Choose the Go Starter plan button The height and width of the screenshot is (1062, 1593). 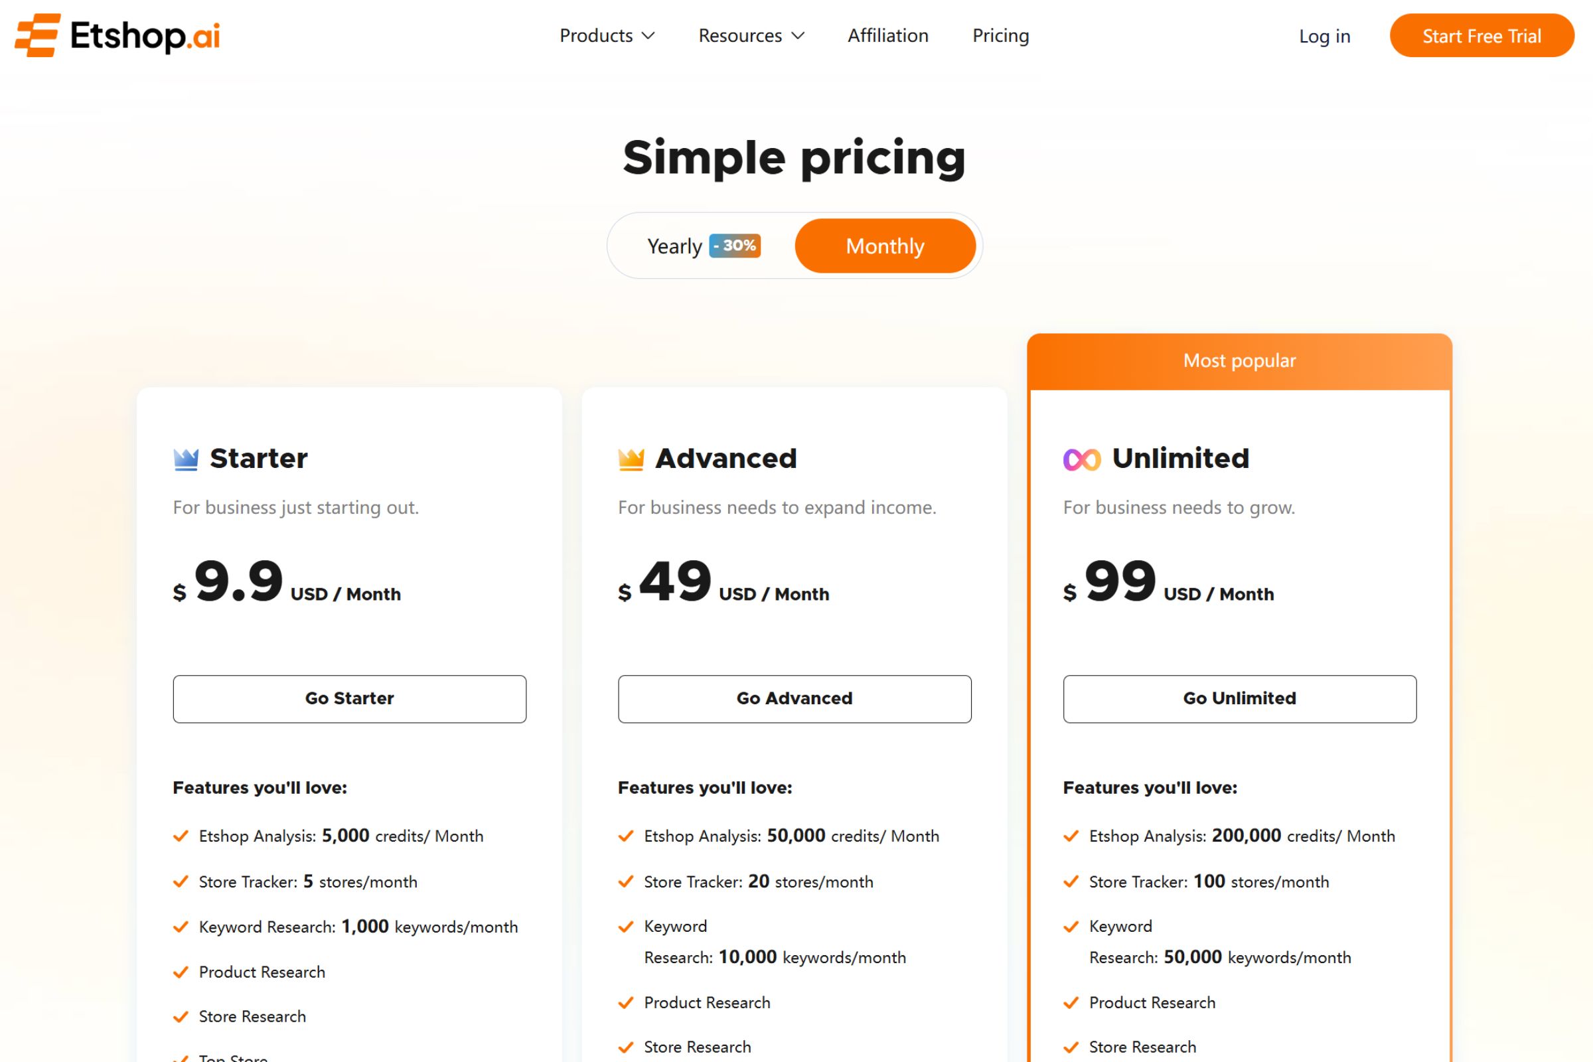350,698
